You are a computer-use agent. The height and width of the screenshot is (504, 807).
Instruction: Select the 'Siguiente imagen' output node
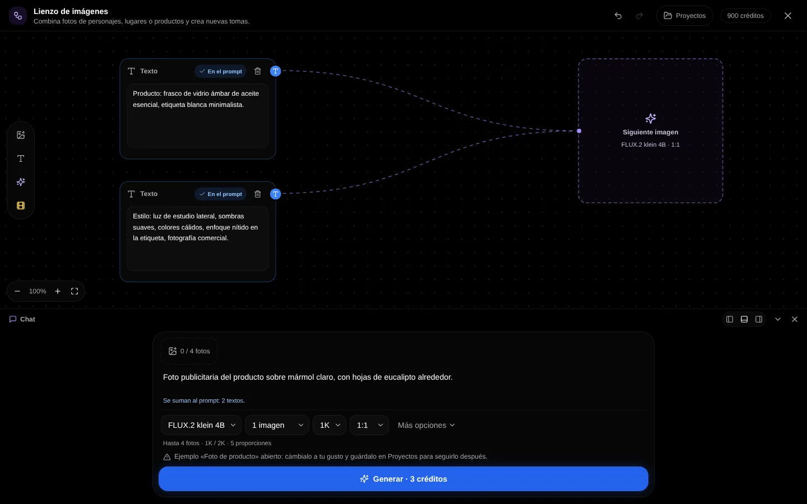tap(651, 131)
